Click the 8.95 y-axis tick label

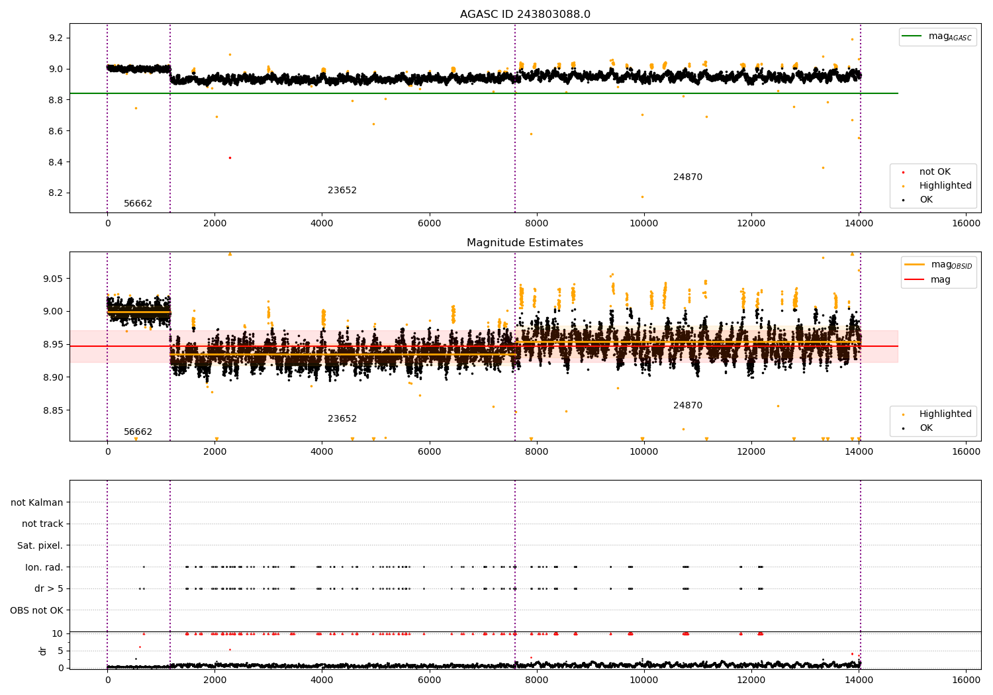point(53,345)
